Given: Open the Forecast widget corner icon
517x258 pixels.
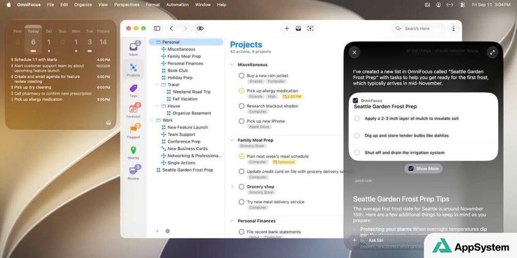Looking at the screenshot, I should [109, 122].
